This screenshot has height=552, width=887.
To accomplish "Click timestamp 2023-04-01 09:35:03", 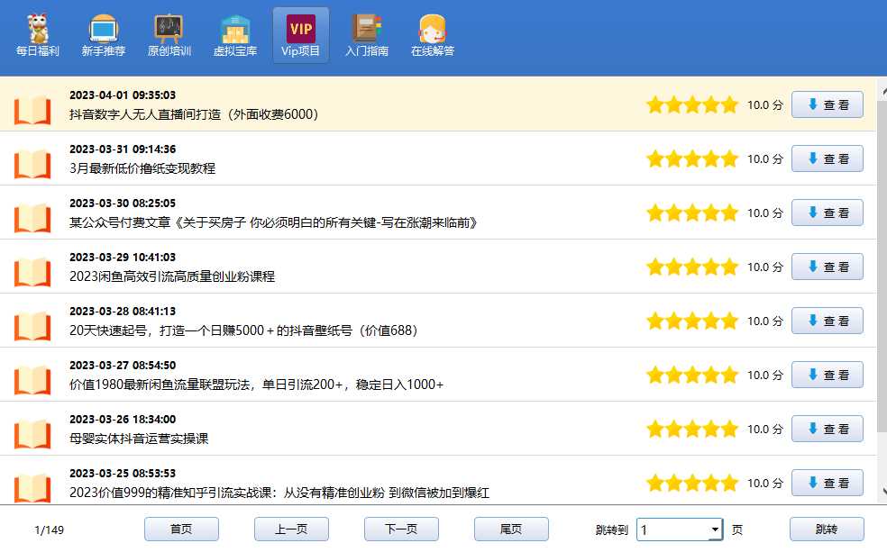I will pyautogui.click(x=123, y=95).
